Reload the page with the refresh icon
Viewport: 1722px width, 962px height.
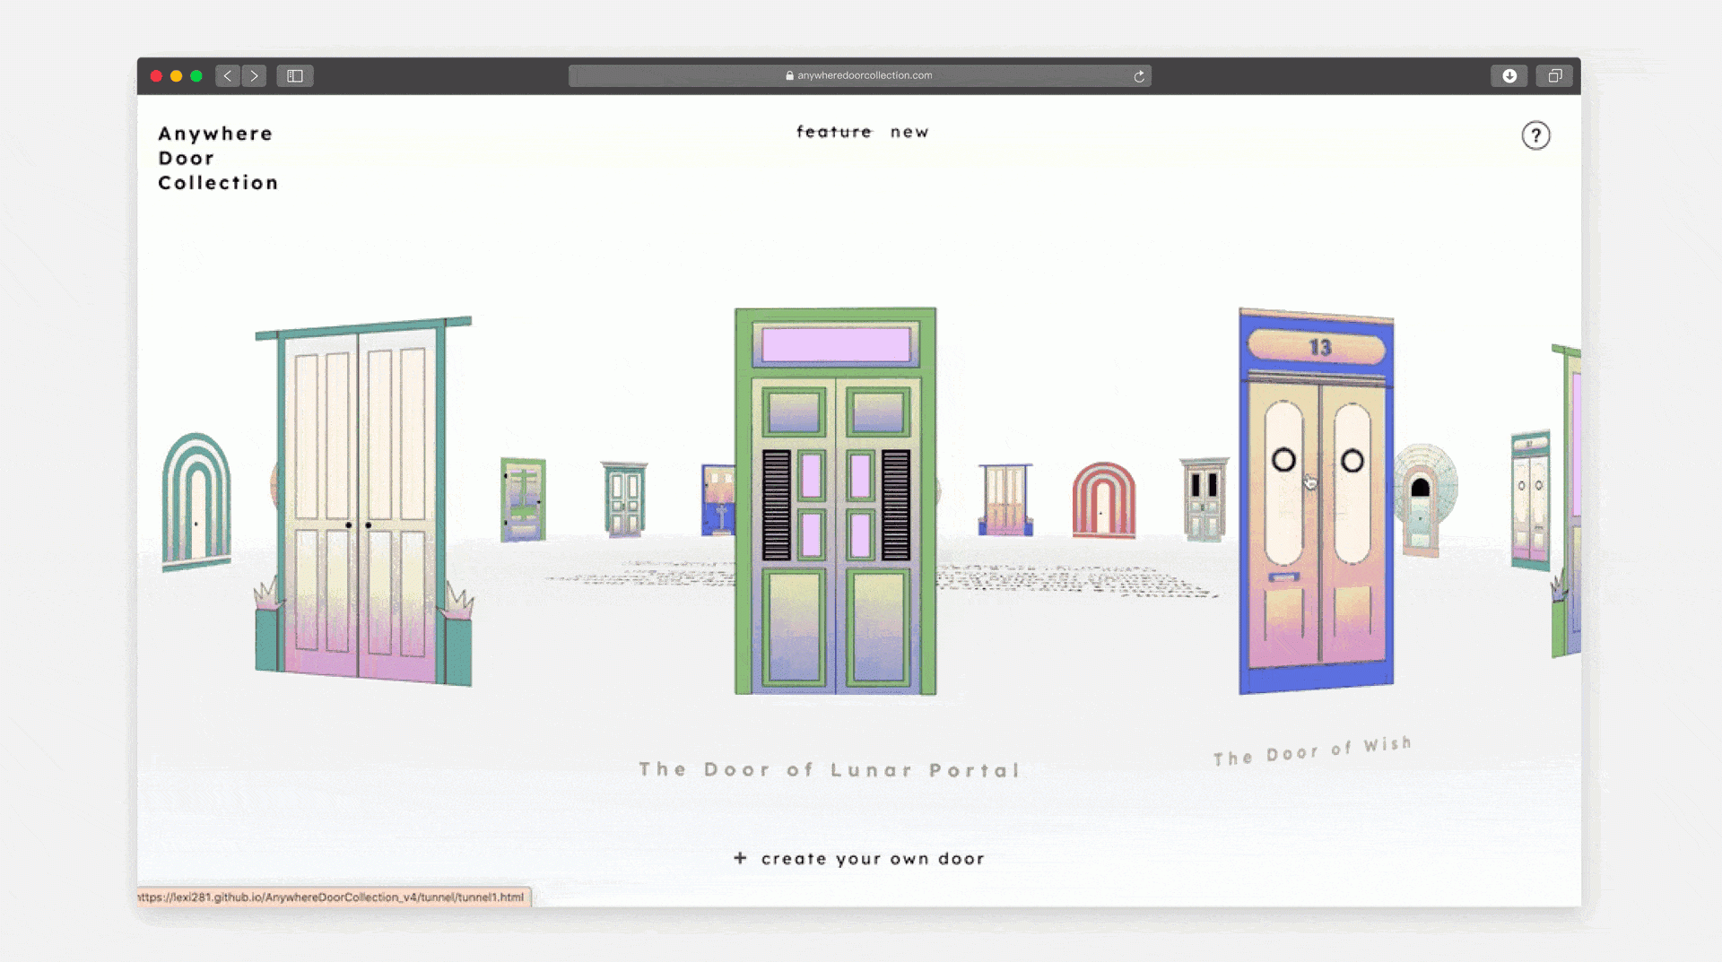click(1139, 76)
